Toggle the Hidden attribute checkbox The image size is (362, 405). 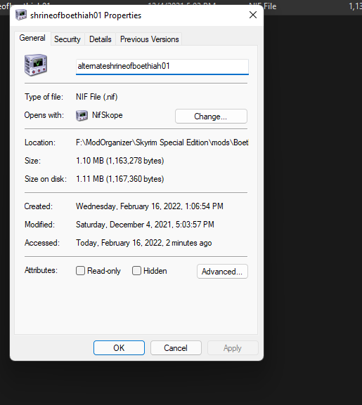pos(136,271)
